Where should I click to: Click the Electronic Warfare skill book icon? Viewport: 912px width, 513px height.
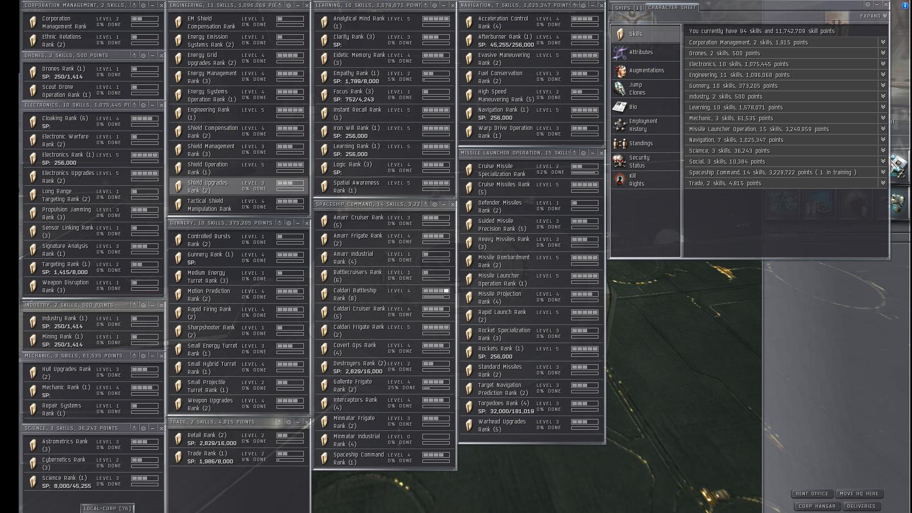point(32,140)
